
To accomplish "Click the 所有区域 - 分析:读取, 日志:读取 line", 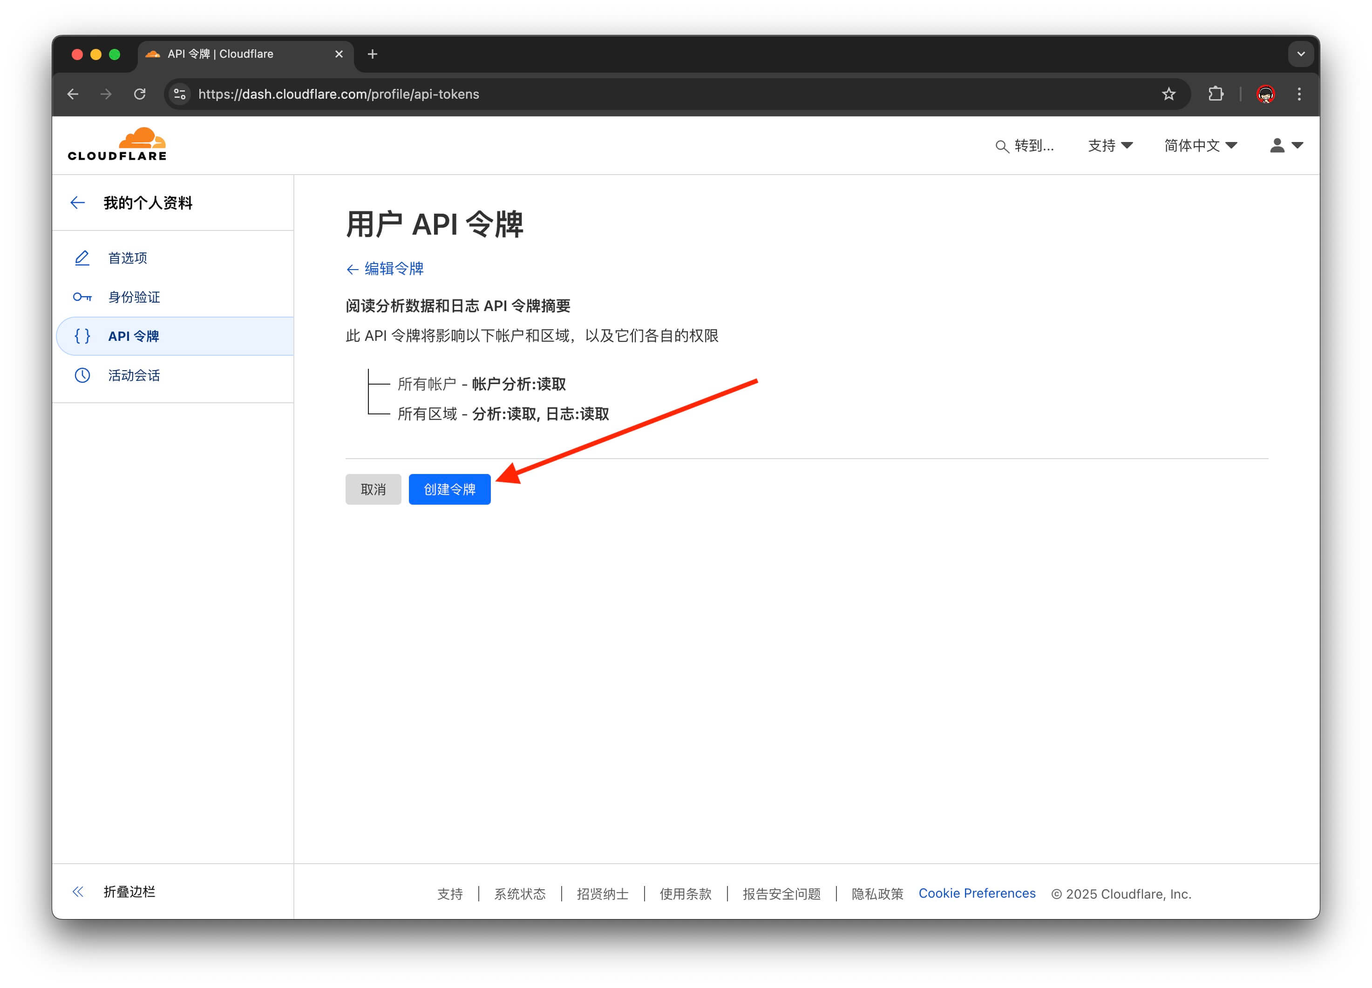I will (x=503, y=414).
